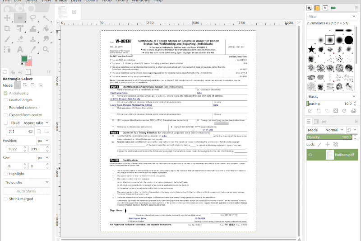Select the Clone stamp tool
This screenshot has width=361, height=241.
click(33, 39)
